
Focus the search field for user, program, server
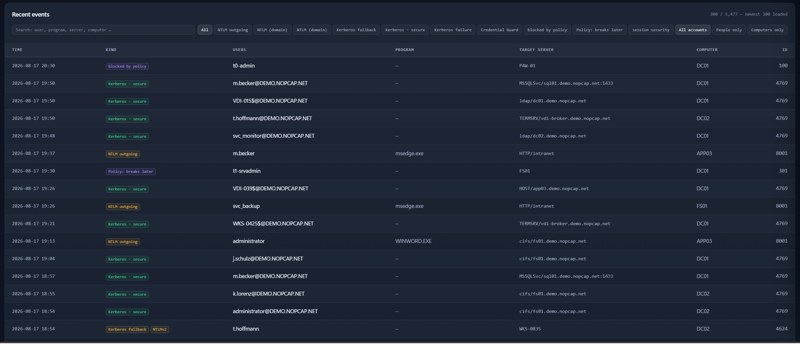[x=103, y=30]
